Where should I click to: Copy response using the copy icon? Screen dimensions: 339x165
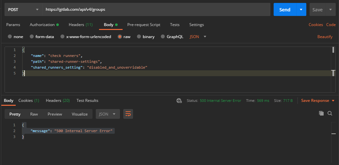pos(321,113)
